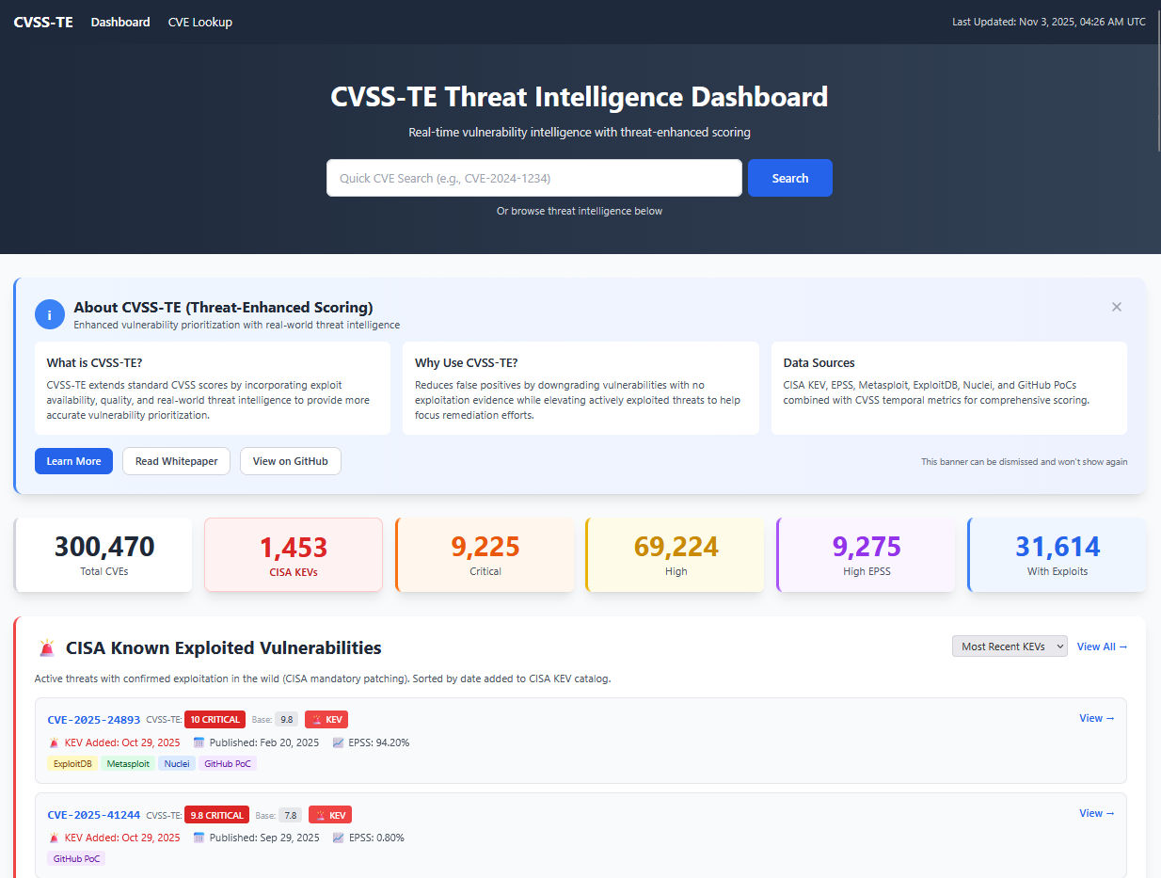Expand the ExploitDB tag details
The image size is (1161, 878).
(x=72, y=763)
